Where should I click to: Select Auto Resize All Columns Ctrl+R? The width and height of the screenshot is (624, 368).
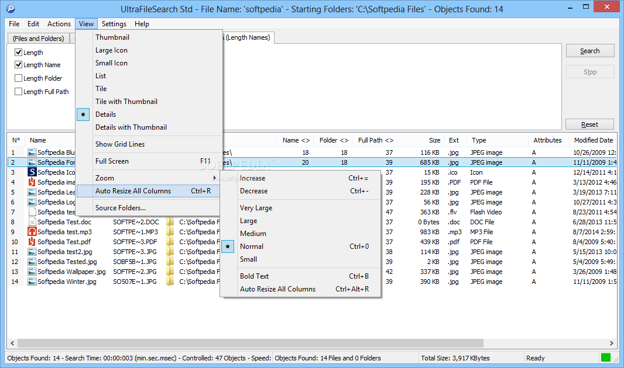(x=148, y=191)
